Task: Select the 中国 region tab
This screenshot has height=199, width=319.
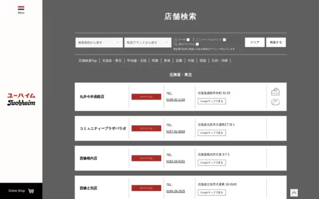Action: coord(191,60)
